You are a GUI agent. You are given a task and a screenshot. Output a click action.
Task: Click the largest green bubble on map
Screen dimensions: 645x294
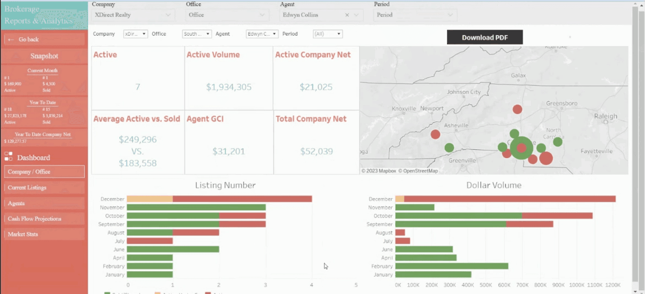[x=521, y=148]
